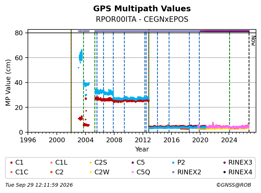Click the P2 legend marker
Screen dimensions: 261x193
(173, 162)
